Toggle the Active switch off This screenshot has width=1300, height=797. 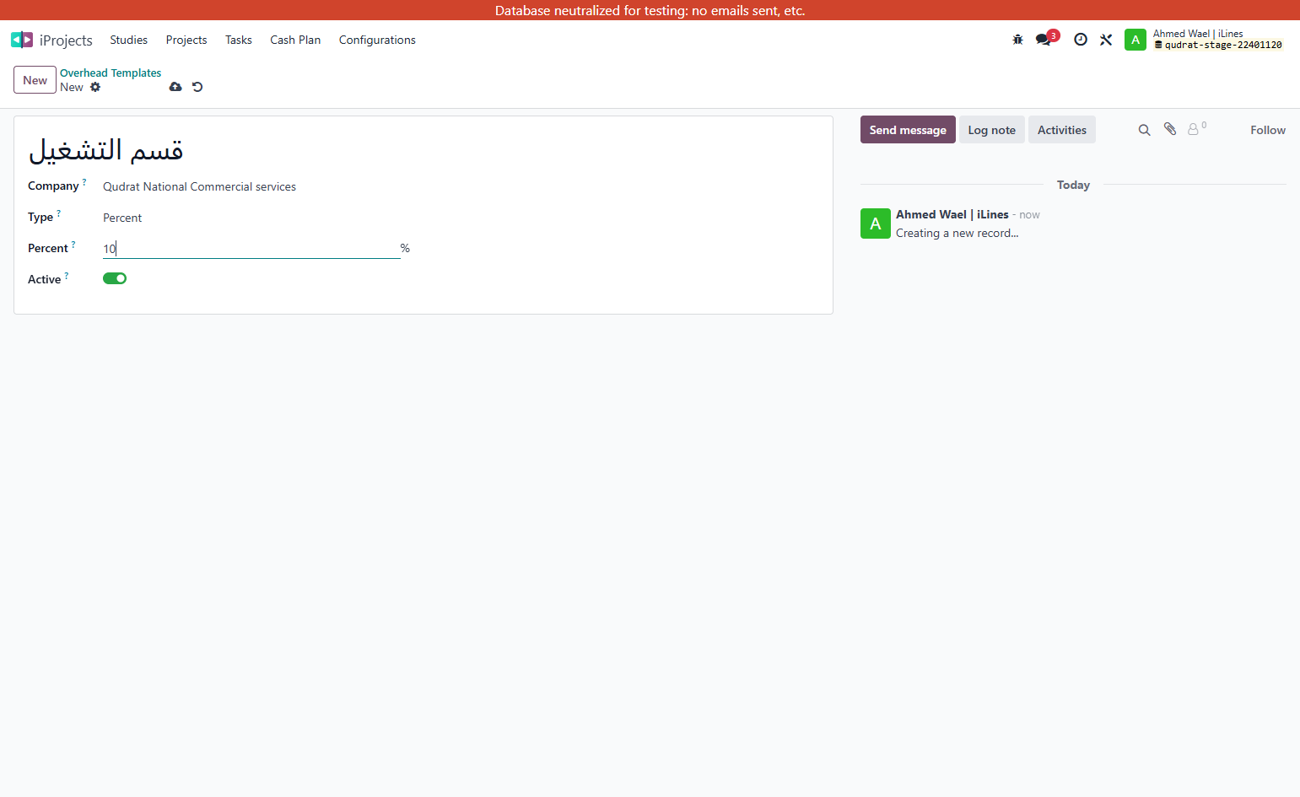click(x=115, y=278)
